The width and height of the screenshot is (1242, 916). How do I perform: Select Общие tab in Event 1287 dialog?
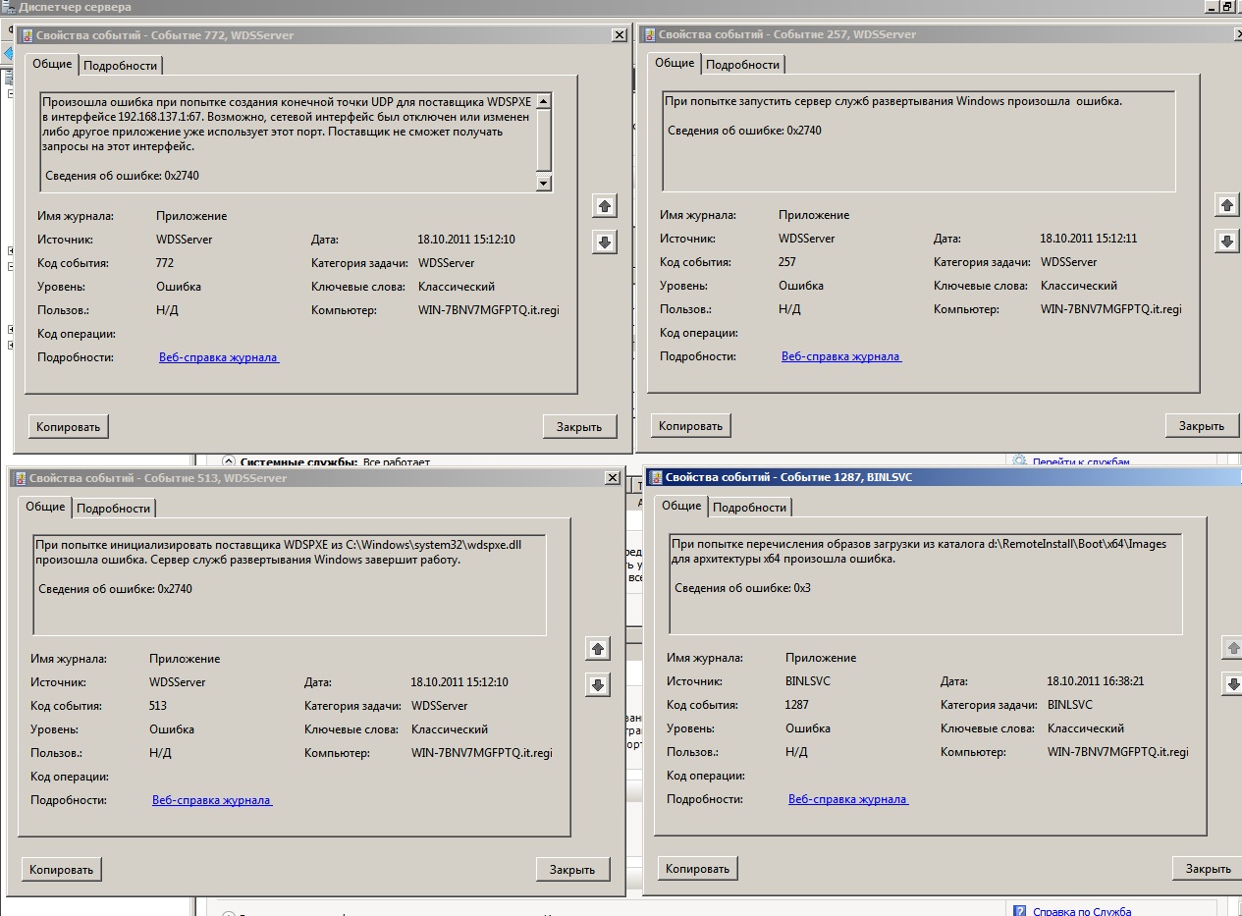(681, 506)
